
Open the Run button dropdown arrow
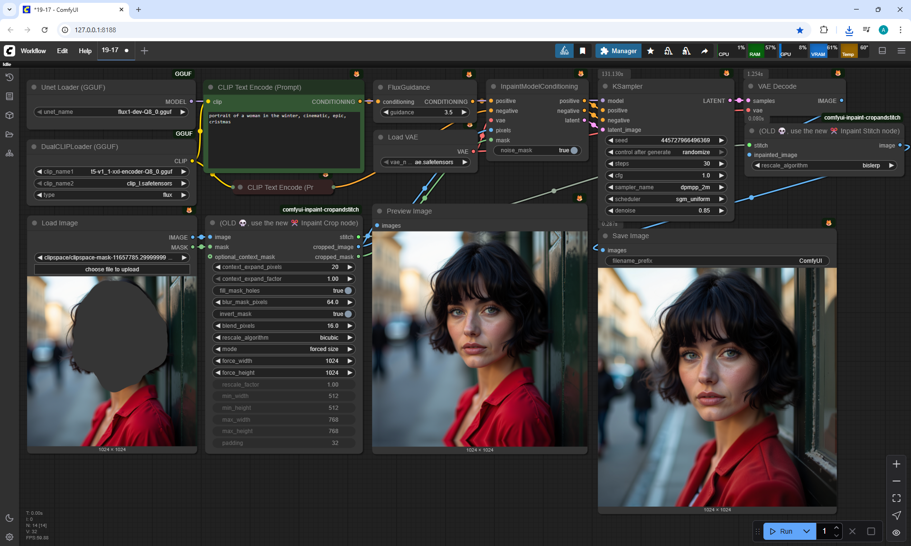(x=807, y=531)
